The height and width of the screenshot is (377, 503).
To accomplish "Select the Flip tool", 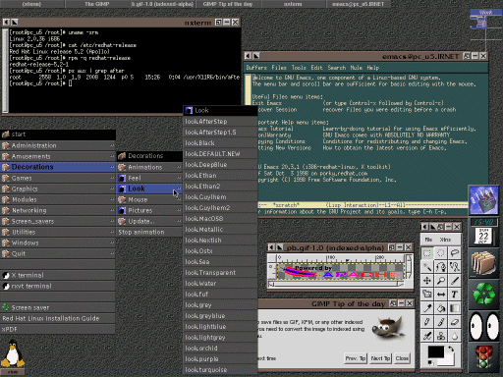I will click(x=441, y=295).
